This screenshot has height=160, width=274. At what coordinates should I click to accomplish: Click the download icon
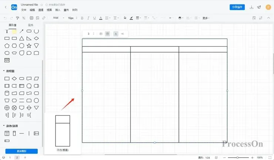pos(251,7)
